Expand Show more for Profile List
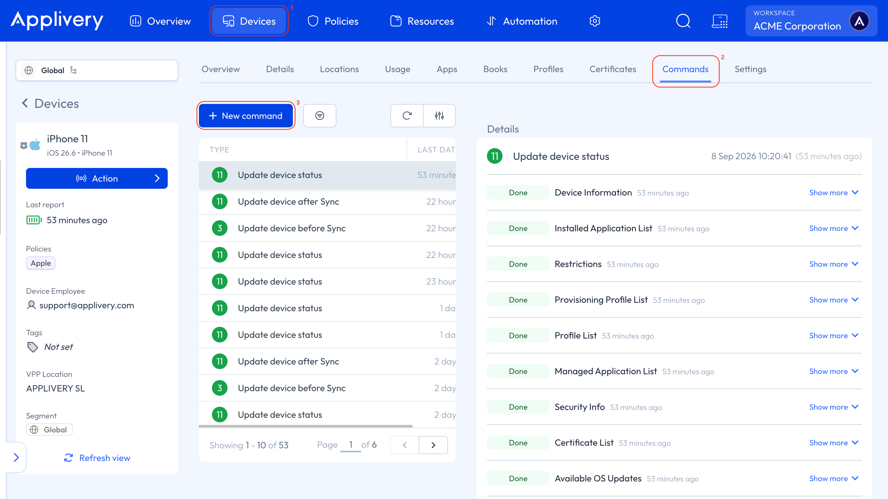Image resolution: width=888 pixels, height=499 pixels. tap(833, 336)
